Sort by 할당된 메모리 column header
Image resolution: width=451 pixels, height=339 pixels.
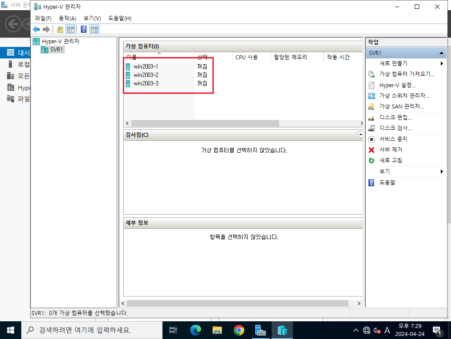[x=297, y=58]
